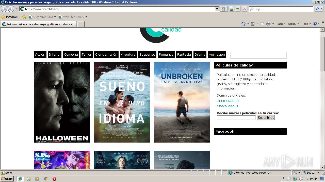The height and width of the screenshot is (182, 325).
Task: Click the Bing search input field
Action: click(x=281, y=9)
